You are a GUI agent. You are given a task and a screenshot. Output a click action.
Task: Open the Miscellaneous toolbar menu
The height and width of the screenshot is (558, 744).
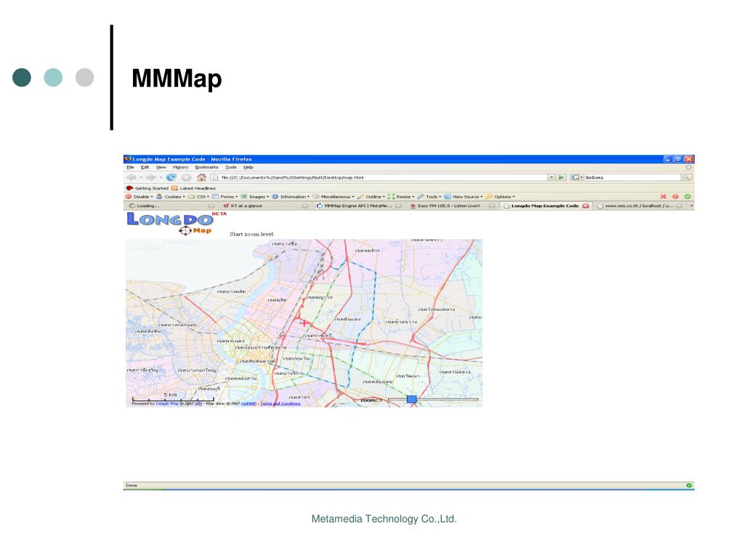click(333, 197)
